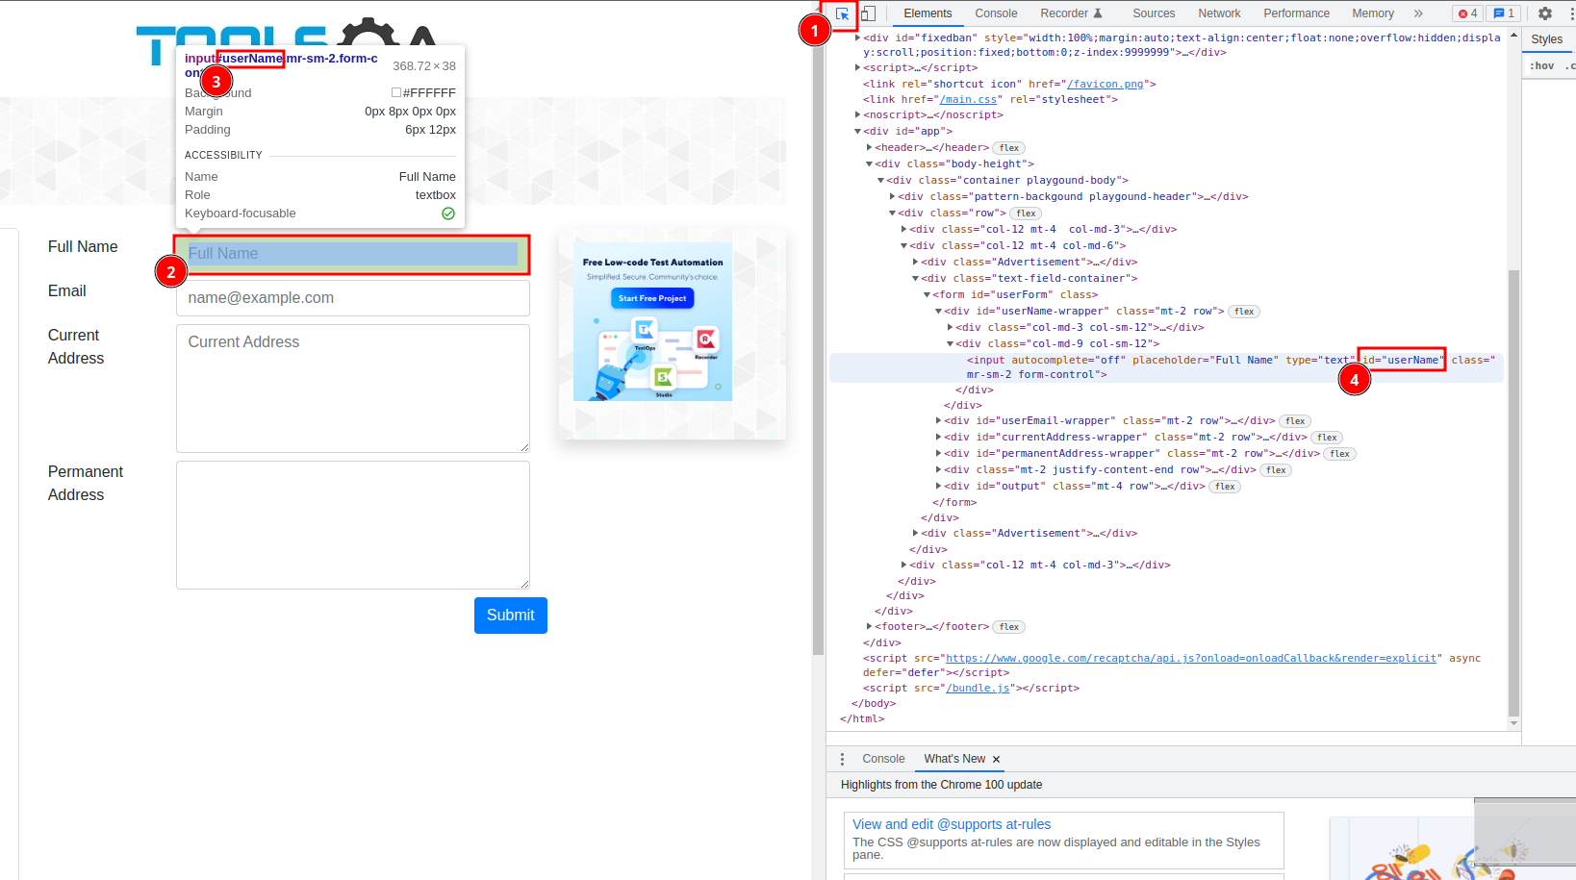Expand the footer node
The height and width of the screenshot is (880, 1576).
869,626
